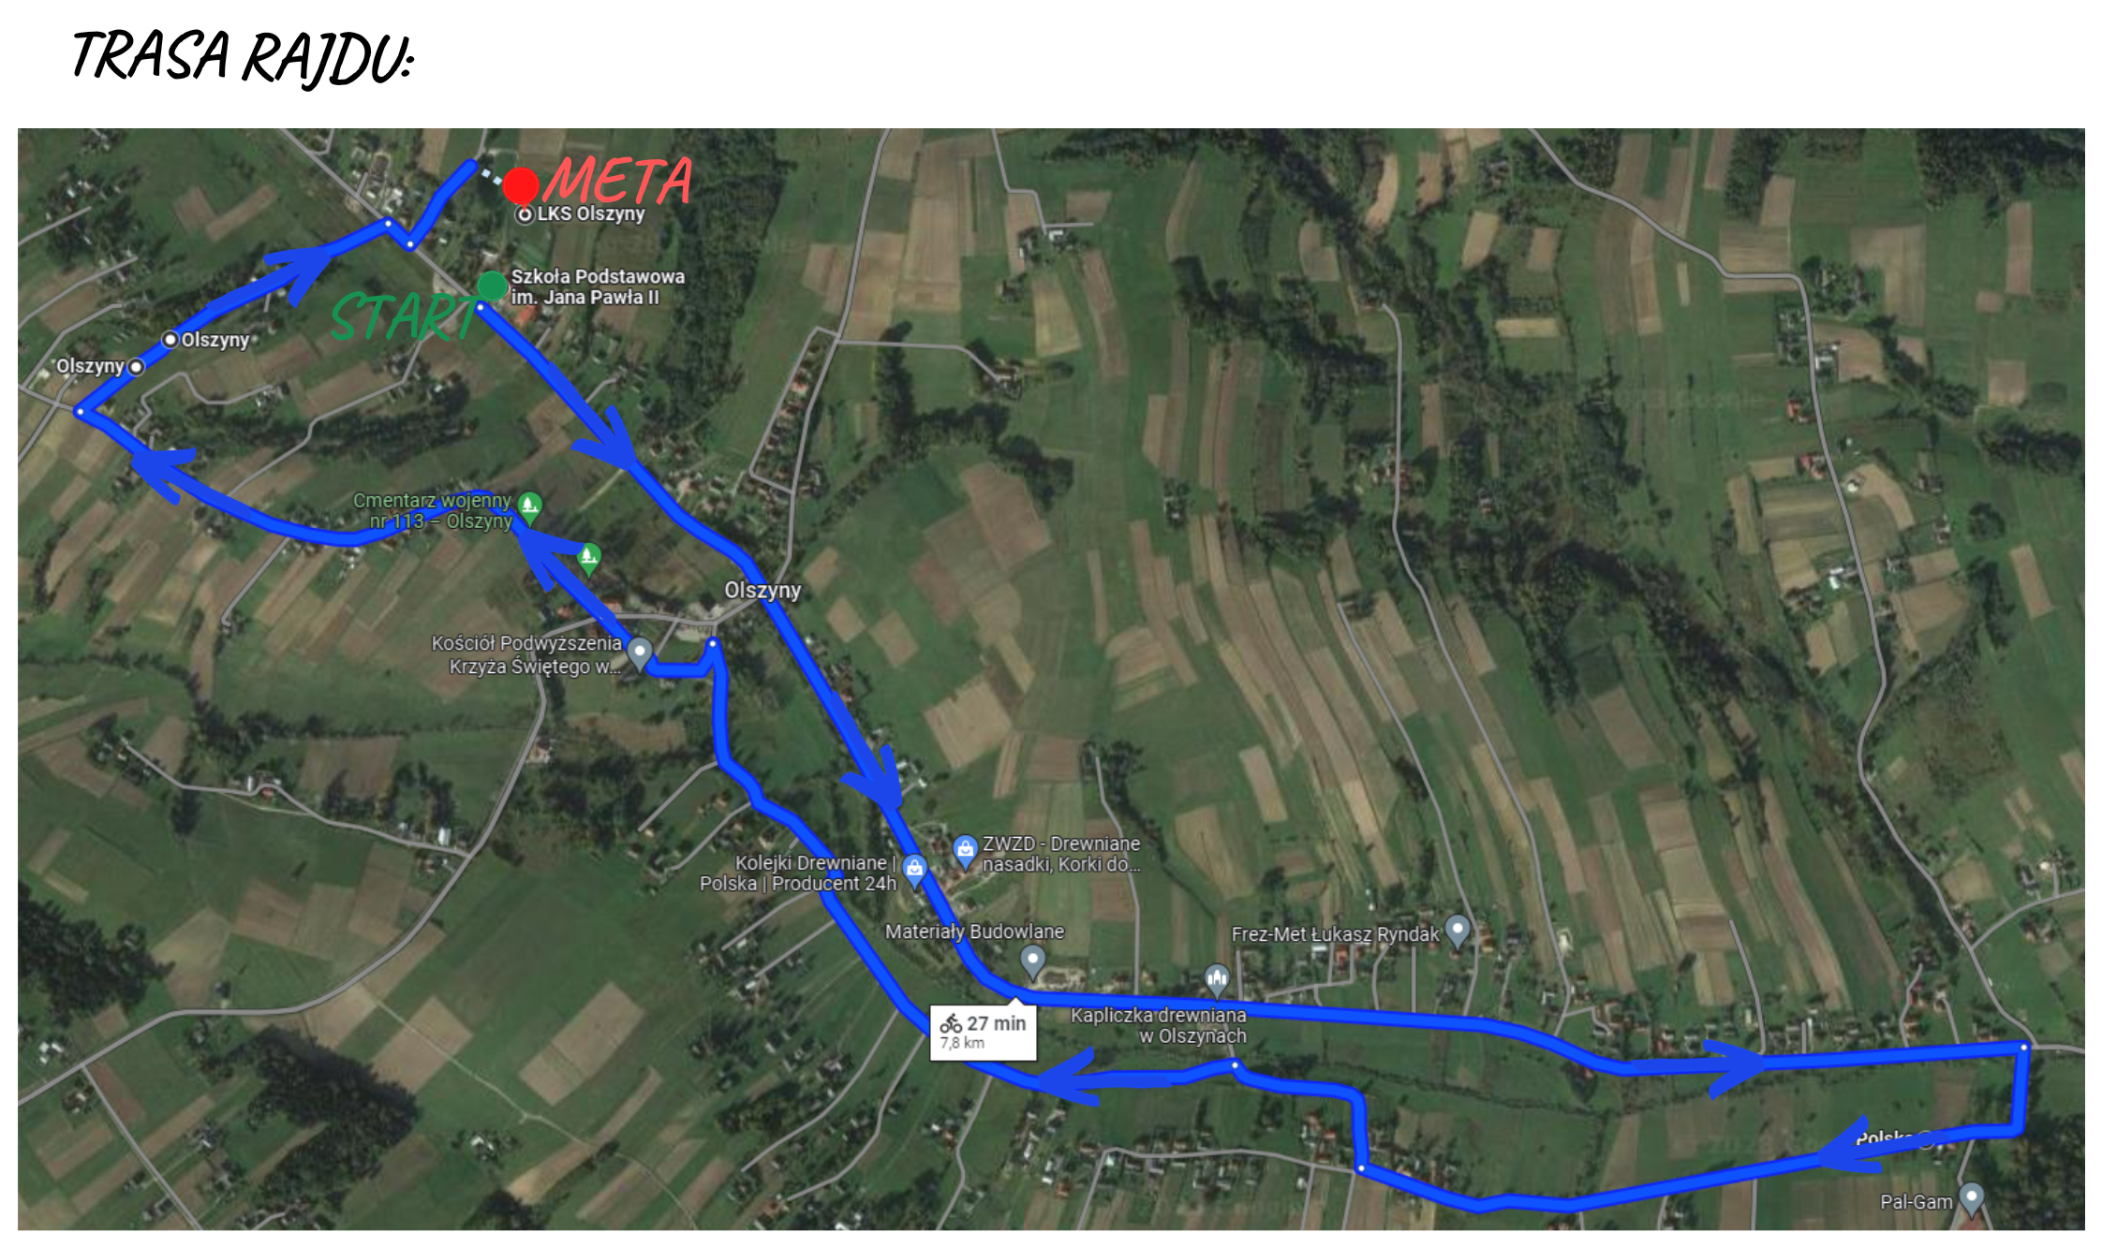This screenshot has height=1247, width=2102.
Task: Click the Kościół Podwyższenia Krzyża pin
Action: point(640,653)
